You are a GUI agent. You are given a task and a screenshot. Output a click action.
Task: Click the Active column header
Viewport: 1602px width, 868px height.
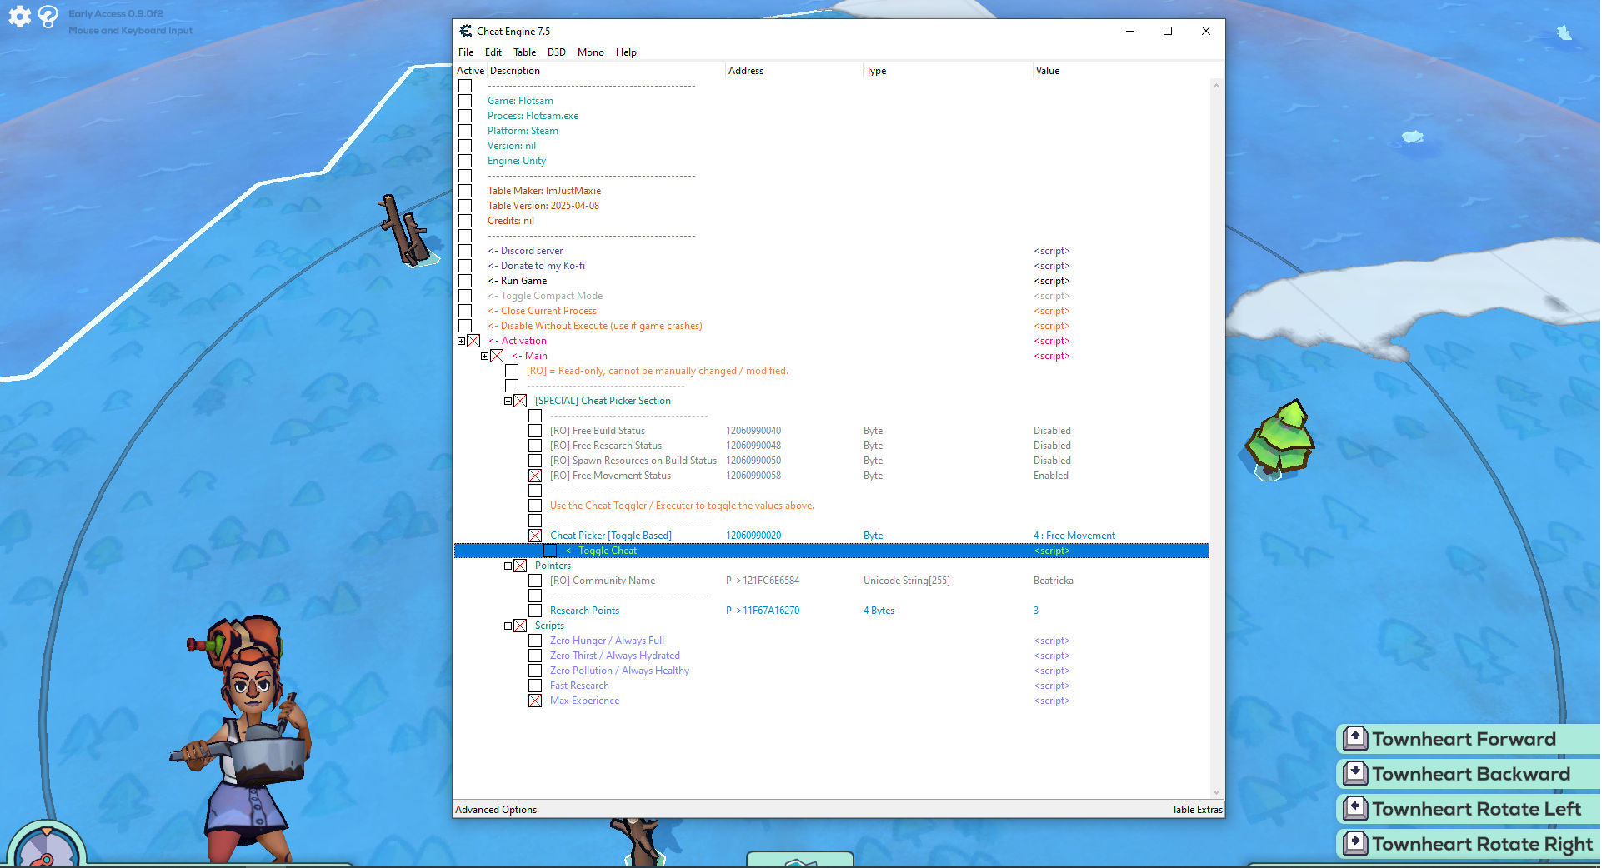[470, 71]
